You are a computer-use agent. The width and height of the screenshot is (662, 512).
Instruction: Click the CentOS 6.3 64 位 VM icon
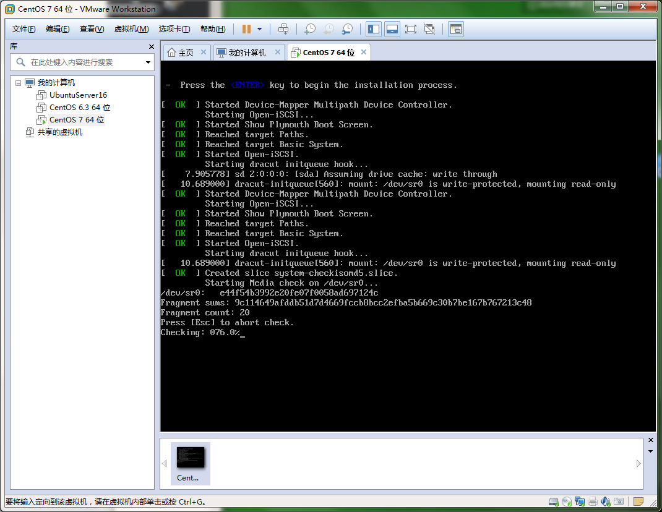coord(41,107)
